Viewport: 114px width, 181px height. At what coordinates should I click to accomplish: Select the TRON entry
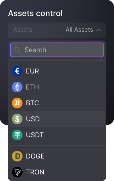[x=57, y=172]
